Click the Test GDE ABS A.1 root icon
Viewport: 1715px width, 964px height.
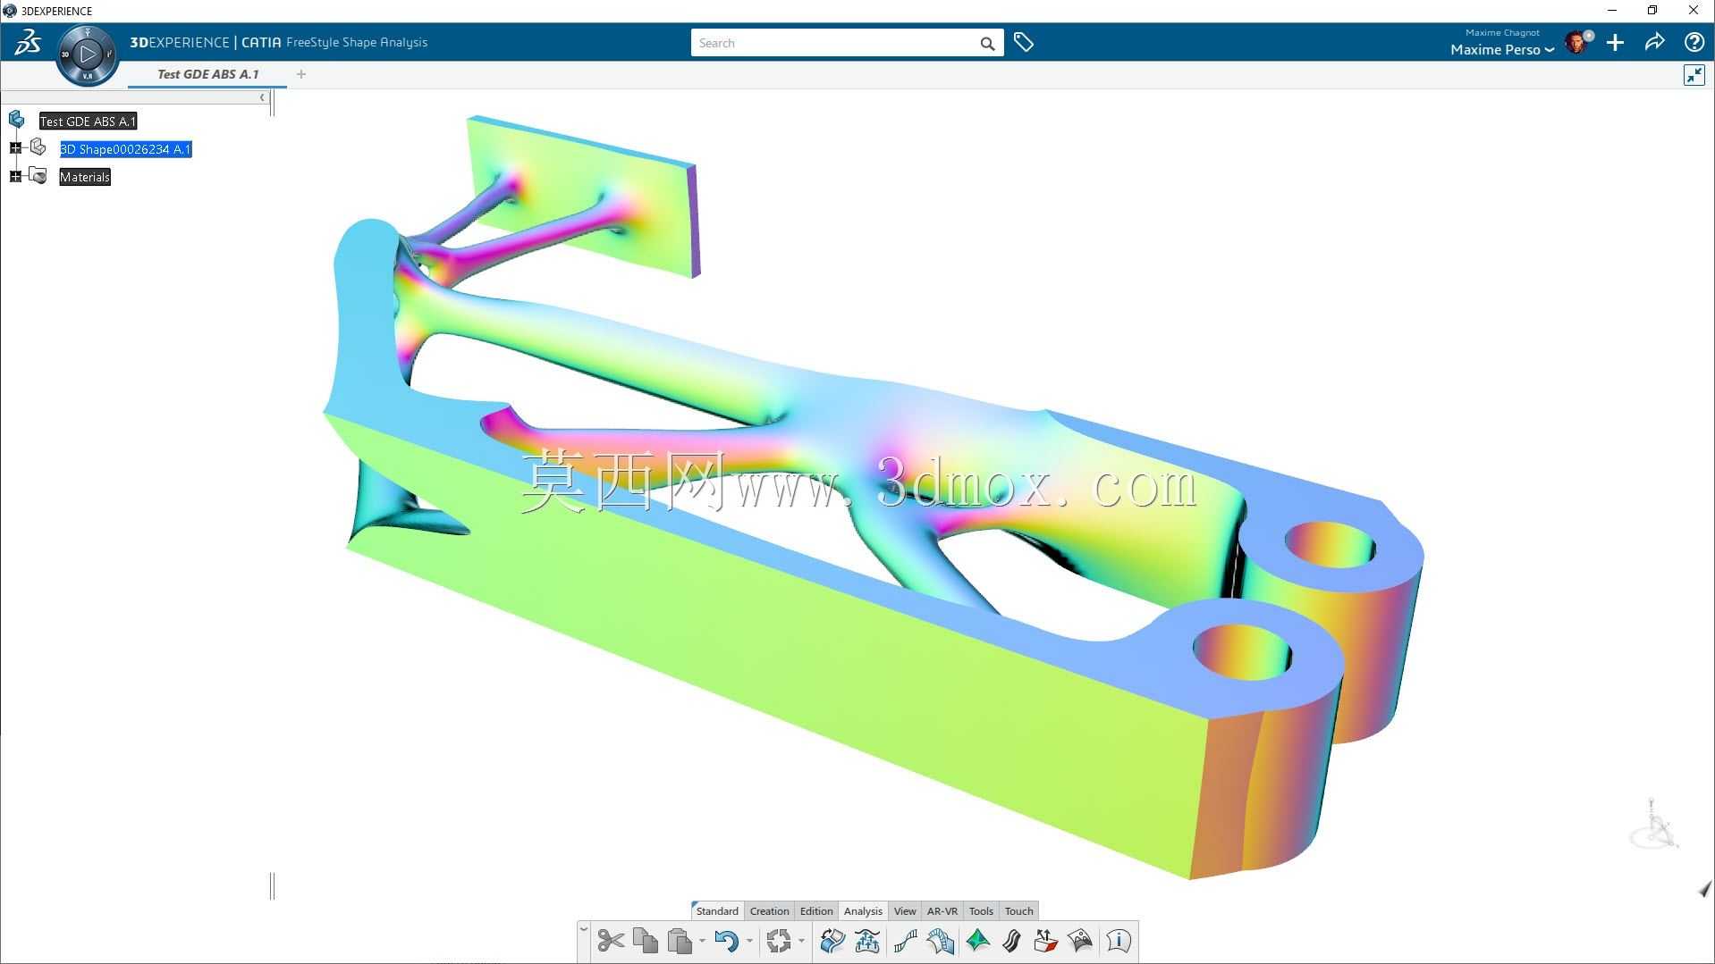pyautogui.click(x=17, y=120)
